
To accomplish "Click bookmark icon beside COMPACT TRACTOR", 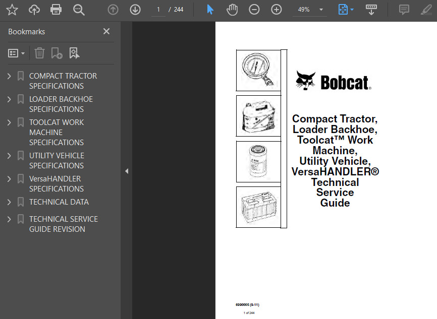I will pyautogui.click(x=21, y=76).
